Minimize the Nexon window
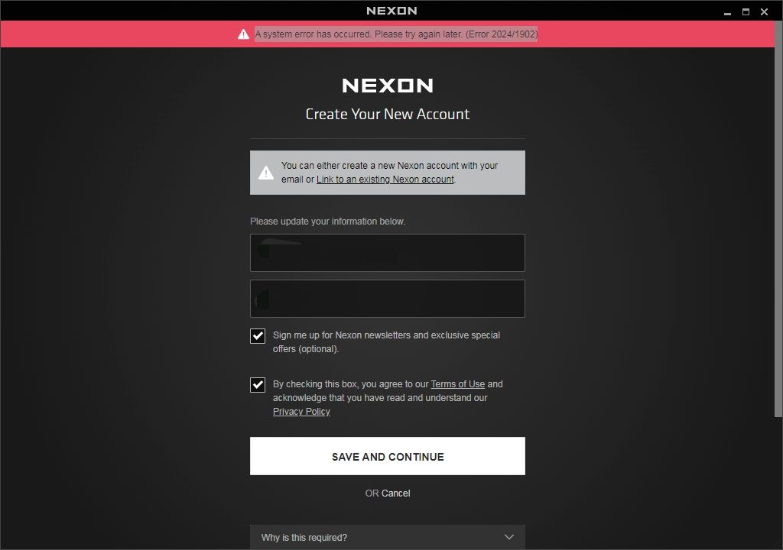The image size is (783, 550). tap(727, 12)
